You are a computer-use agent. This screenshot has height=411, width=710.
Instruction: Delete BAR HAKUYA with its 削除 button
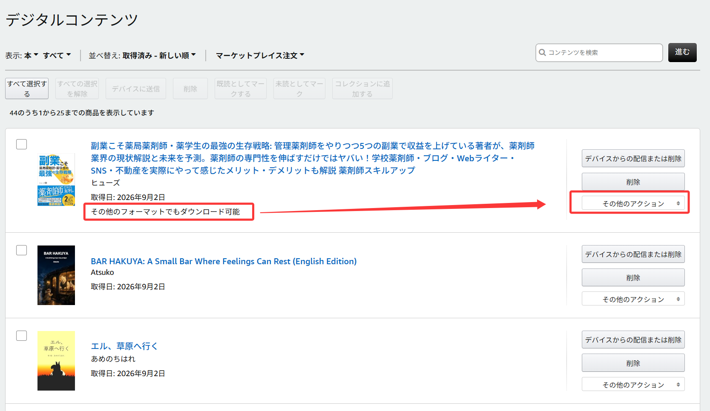coord(633,277)
